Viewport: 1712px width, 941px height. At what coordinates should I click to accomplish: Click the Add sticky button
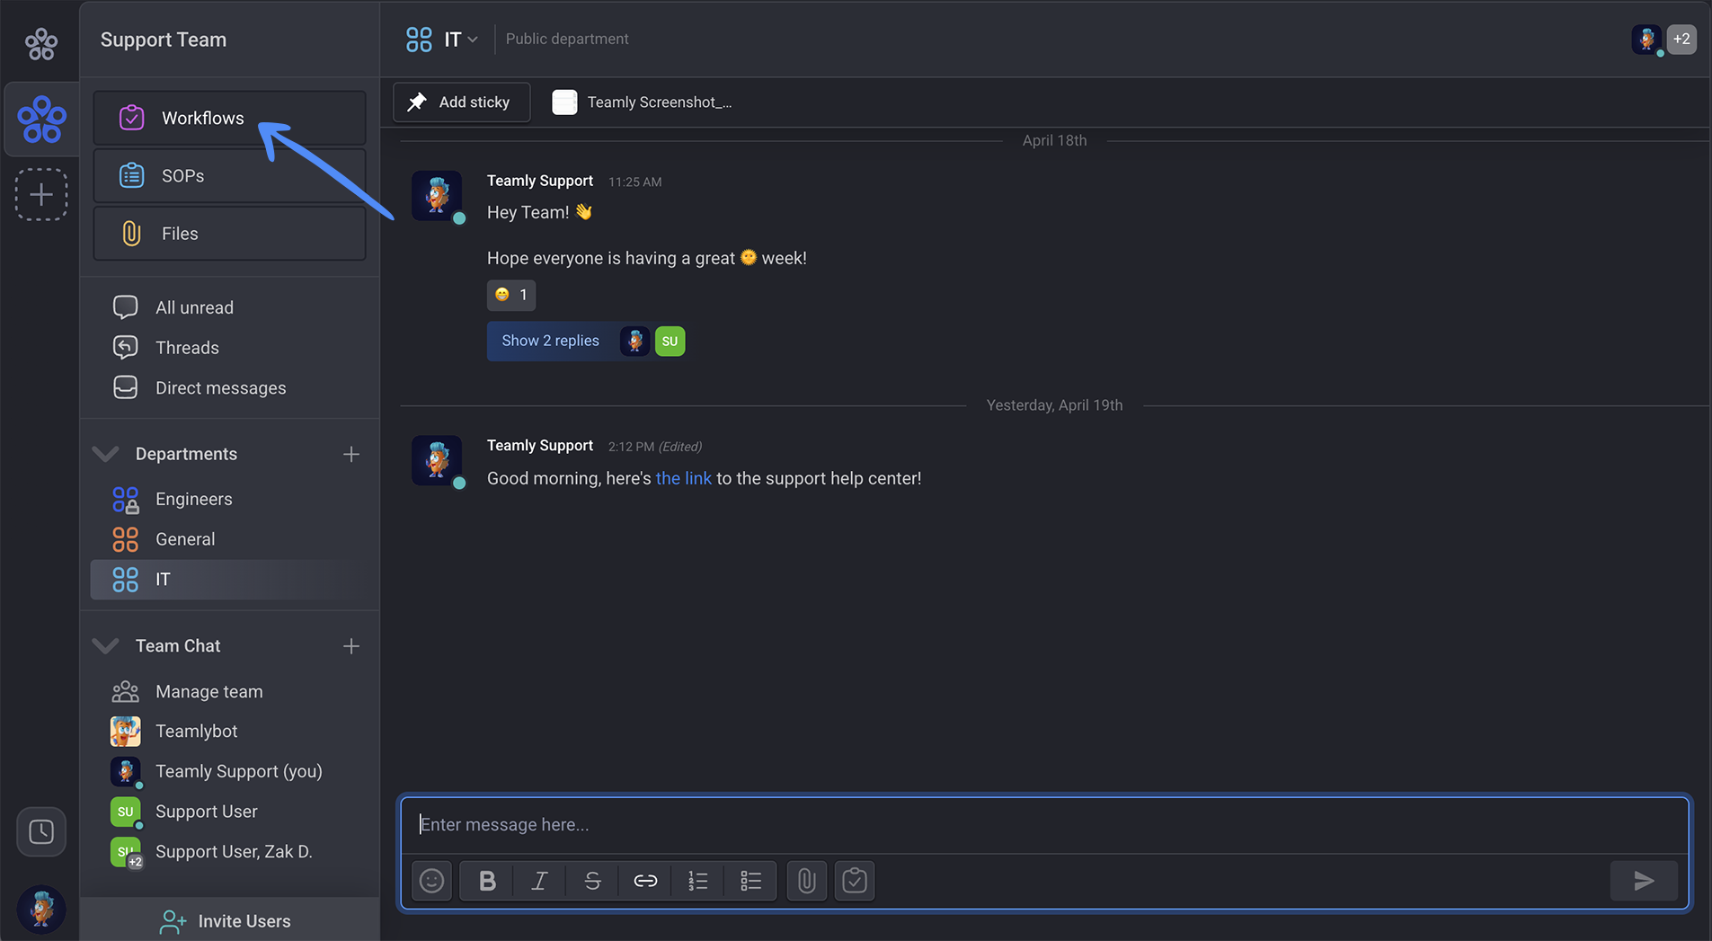pos(461,102)
